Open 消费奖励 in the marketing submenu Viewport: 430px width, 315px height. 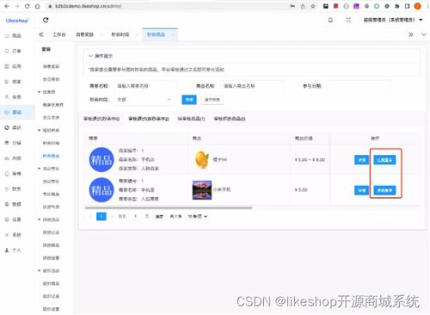pyautogui.click(x=51, y=66)
